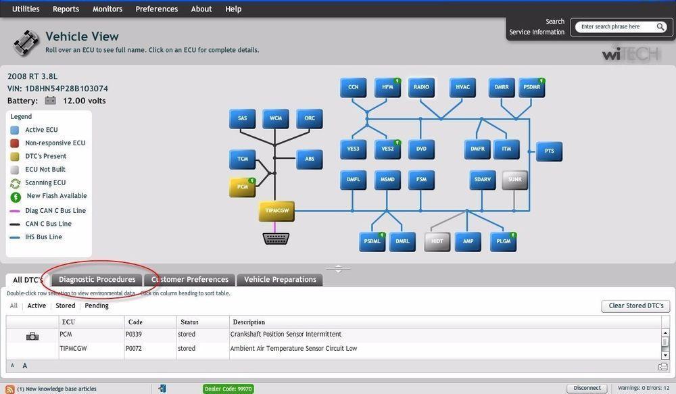The height and width of the screenshot is (394, 676).
Task: Select the AMP ECU node
Action: [468, 241]
